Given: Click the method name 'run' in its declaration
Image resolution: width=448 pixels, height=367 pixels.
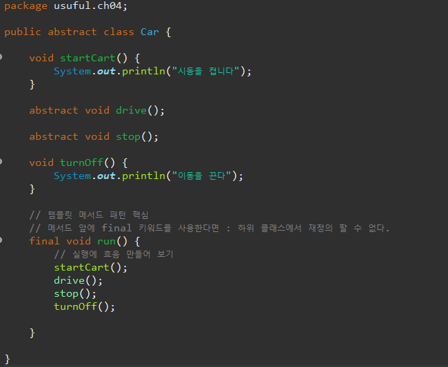Looking at the screenshot, I should pyautogui.click(x=106, y=242).
